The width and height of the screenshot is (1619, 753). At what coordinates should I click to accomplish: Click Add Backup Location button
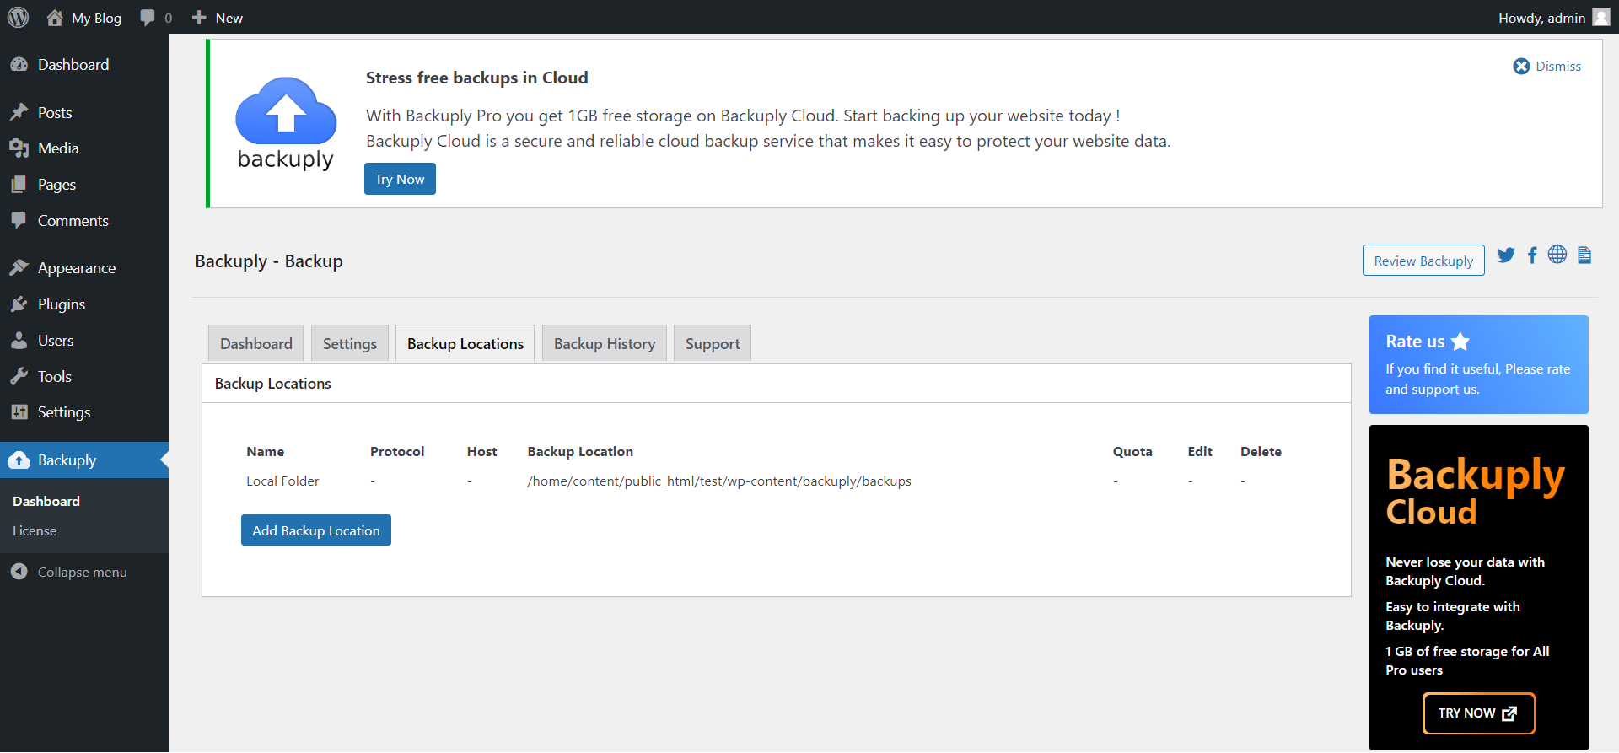(x=316, y=530)
